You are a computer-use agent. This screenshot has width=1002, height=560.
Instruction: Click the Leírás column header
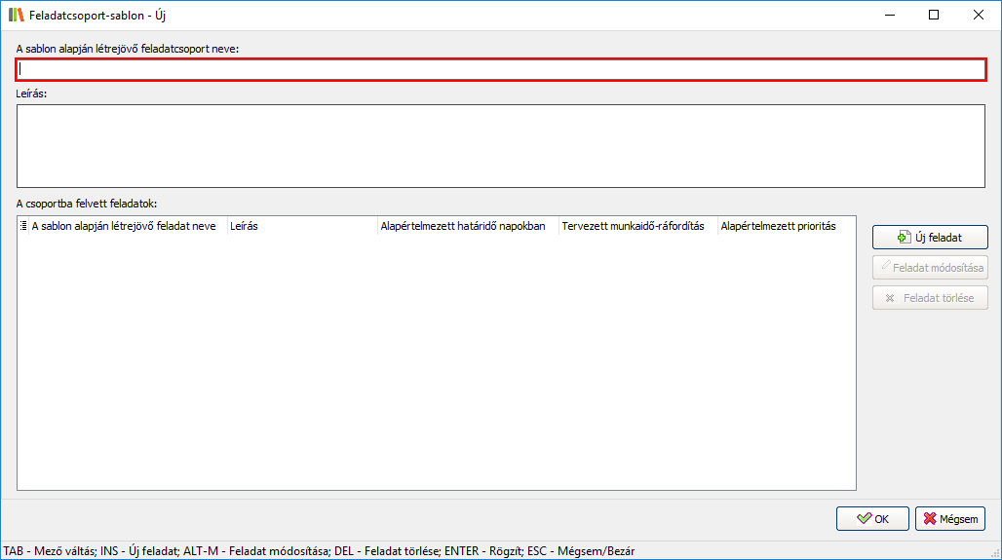coord(244,226)
